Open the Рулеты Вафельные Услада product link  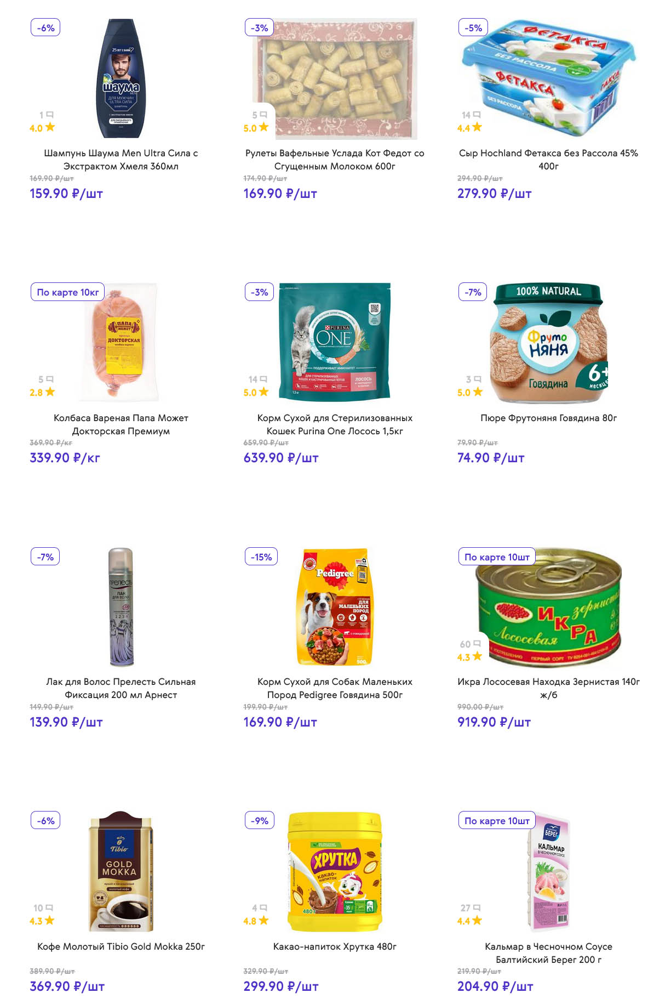click(335, 160)
